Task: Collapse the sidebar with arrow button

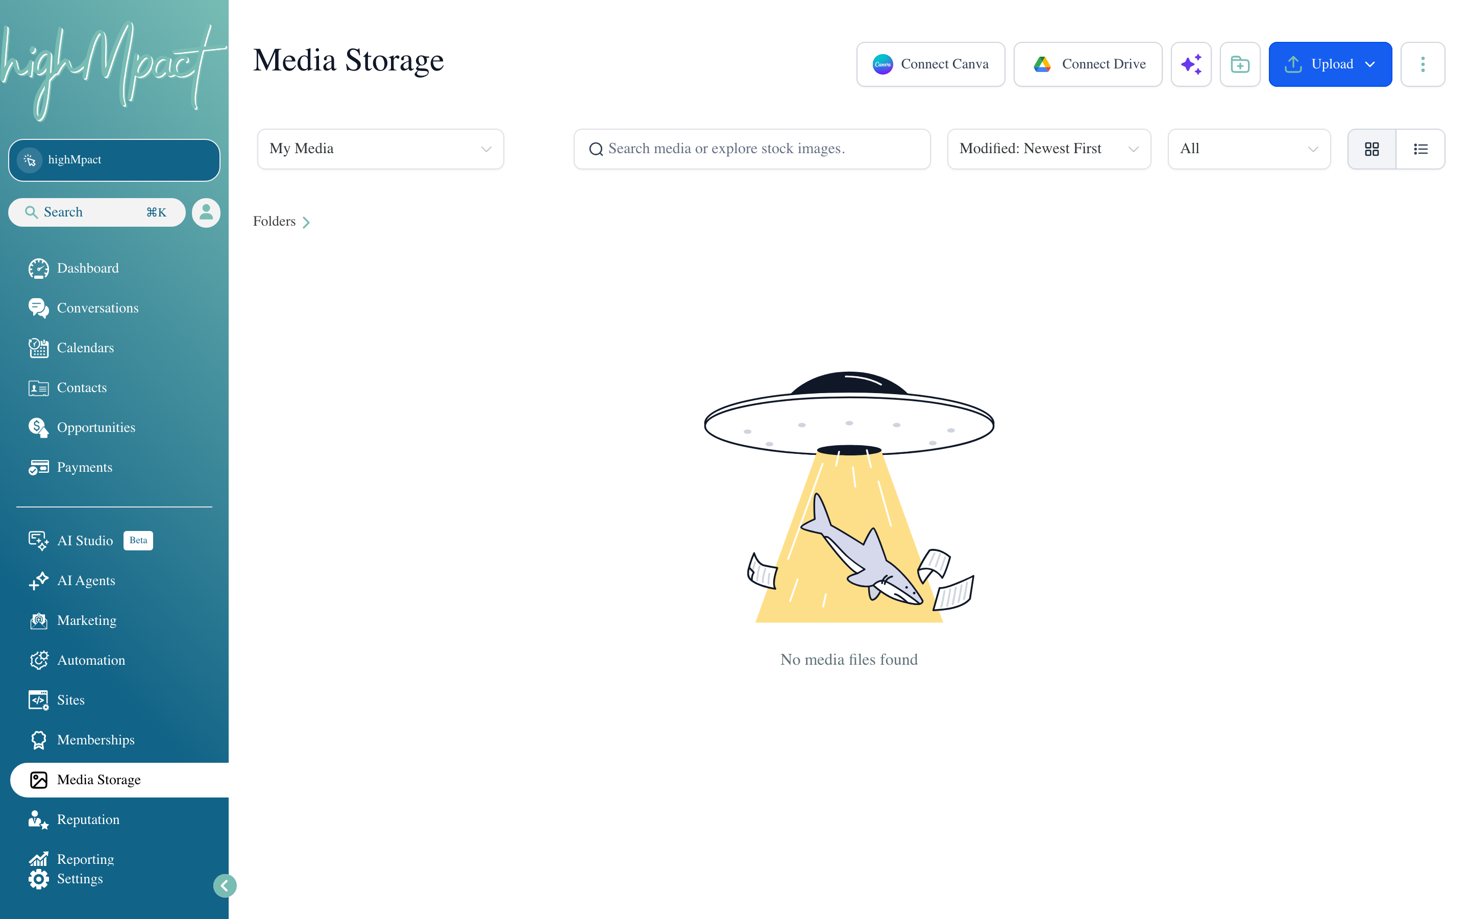Action: [225, 886]
